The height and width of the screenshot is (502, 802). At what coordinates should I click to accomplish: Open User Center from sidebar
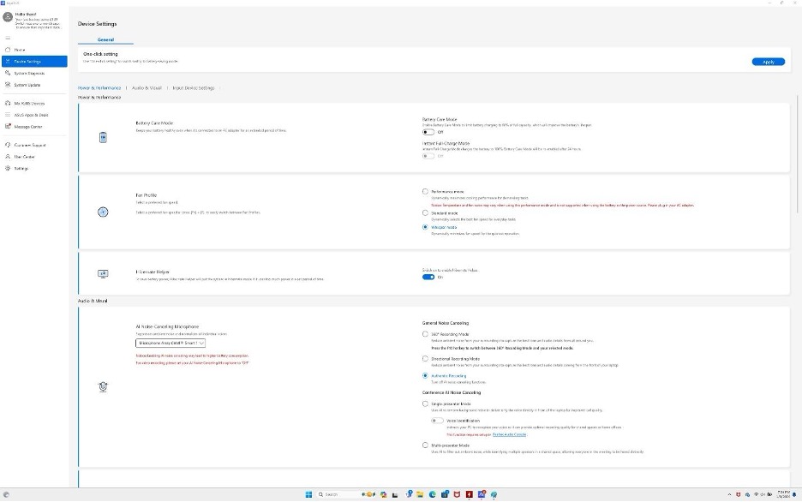pos(24,157)
